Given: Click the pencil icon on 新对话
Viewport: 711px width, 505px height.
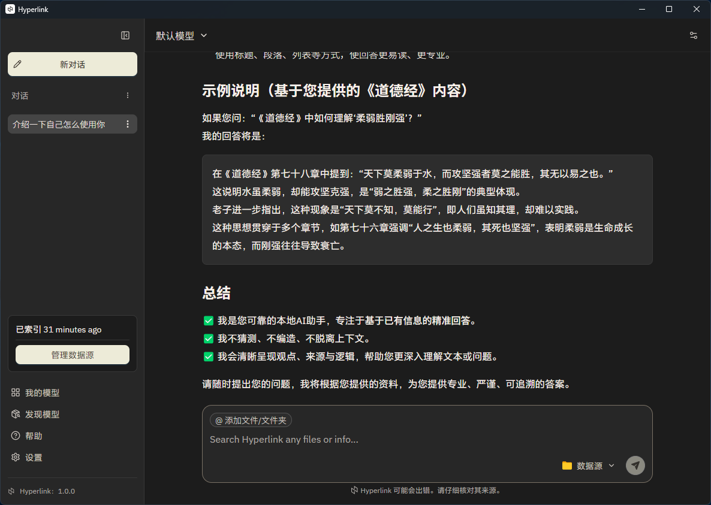Looking at the screenshot, I should pyautogui.click(x=17, y=64).
